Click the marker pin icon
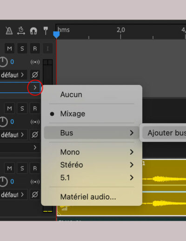Viewport: 186px width, 241px height. [46, 30]
